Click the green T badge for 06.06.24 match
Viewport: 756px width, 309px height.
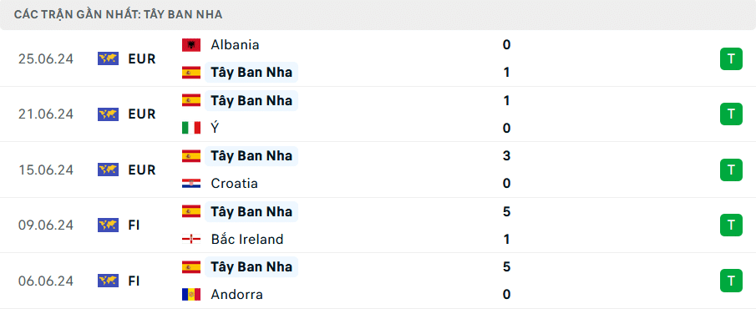[731, 281]
